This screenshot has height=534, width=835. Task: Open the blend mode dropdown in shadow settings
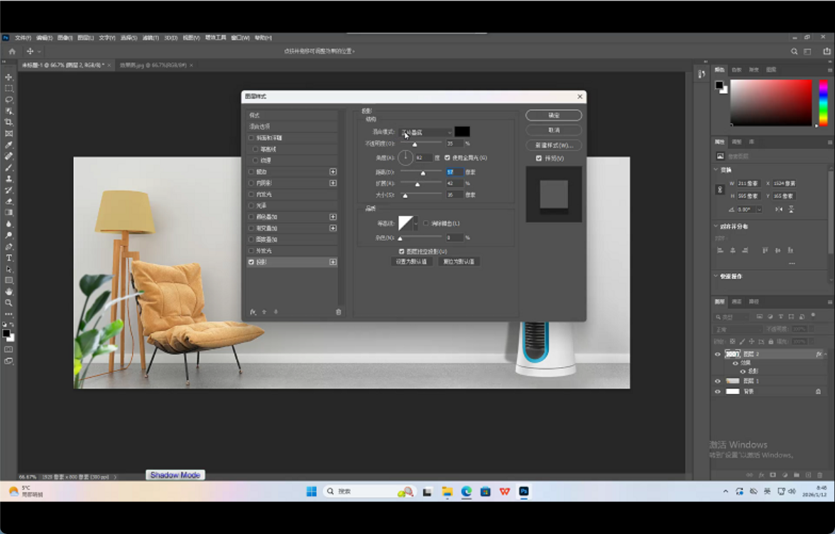pyautogui.click(x=426, y=132)
